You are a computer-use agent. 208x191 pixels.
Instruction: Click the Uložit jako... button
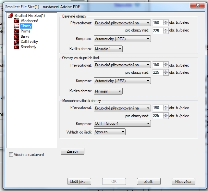79,181
